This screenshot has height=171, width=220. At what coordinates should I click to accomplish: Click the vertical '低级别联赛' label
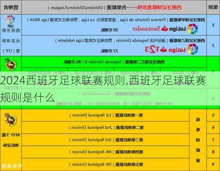click(198, 140)
